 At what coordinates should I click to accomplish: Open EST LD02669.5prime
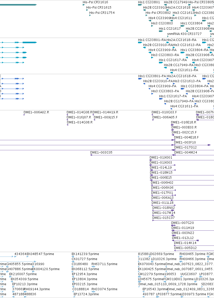click(161, 254)
